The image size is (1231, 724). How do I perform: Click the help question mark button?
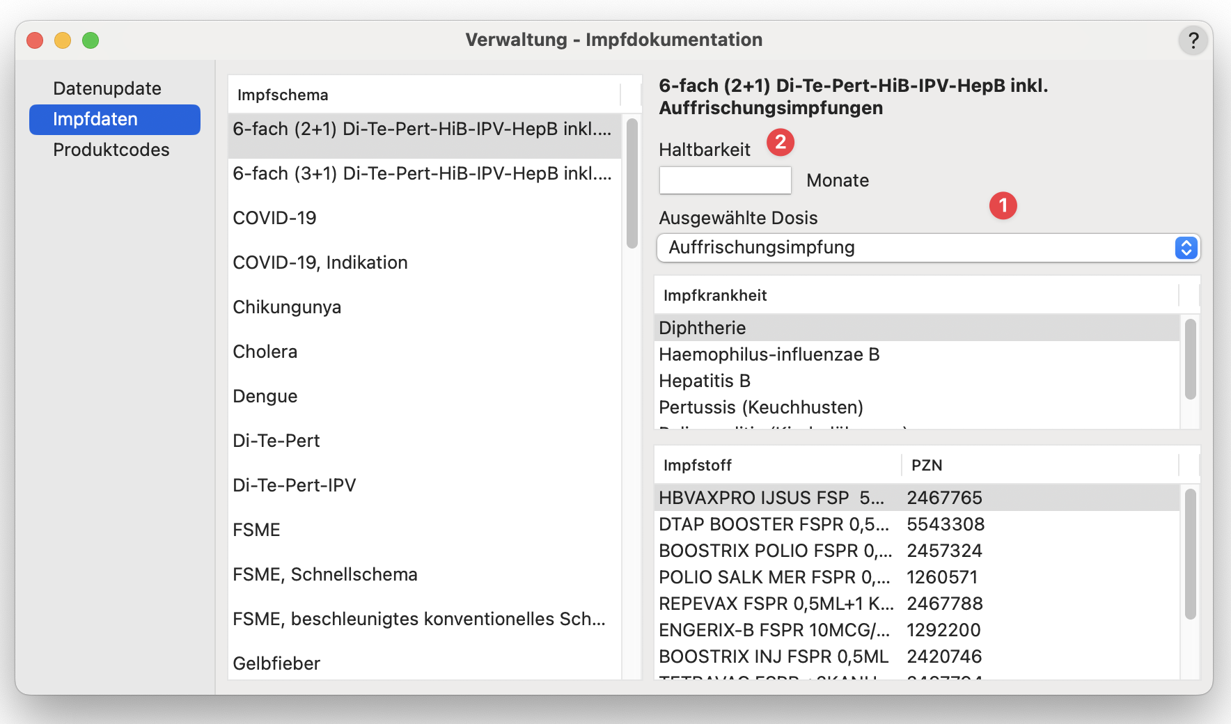coord(1193,40)
